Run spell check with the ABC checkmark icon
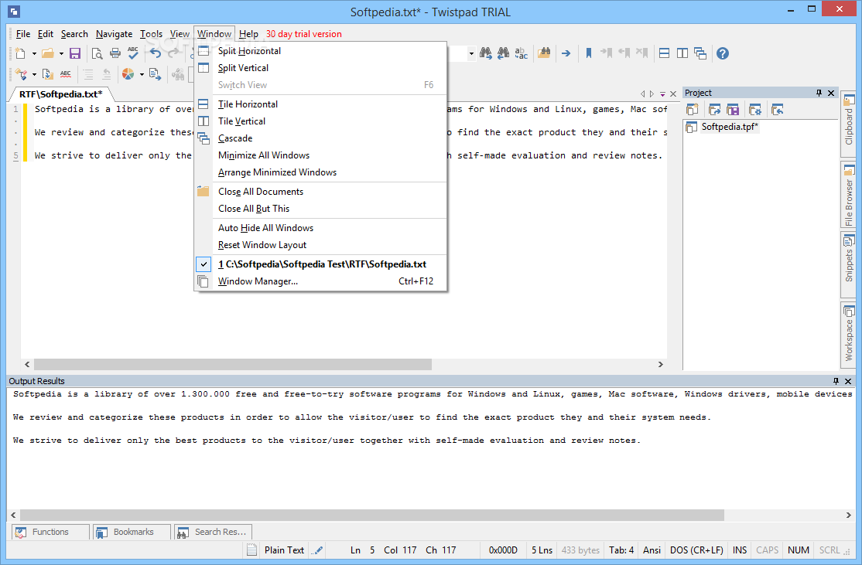862x565 pixels. [133, 53]
